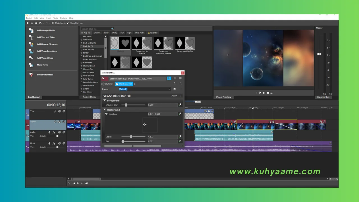359x202 pixels.
Task: Select the Foreground Maximum Shadow preset thumbnail
Action: point(164,43)
